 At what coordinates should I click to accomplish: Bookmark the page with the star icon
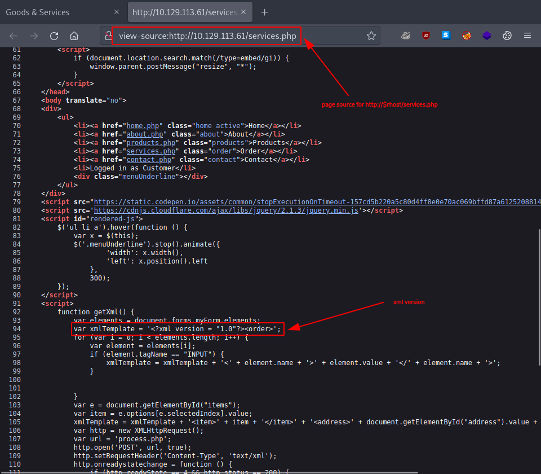[x=371, y=35]
